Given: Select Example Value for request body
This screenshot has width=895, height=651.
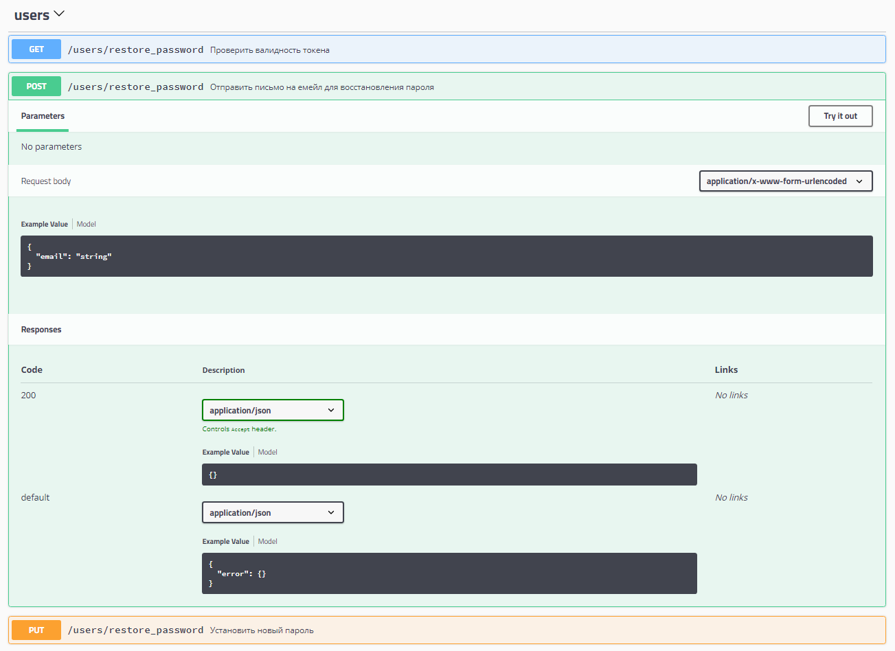Looking at the screenshot, I should (45, 225).
